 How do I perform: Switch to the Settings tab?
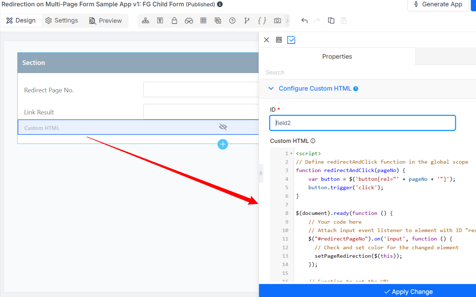pos(62,21)
